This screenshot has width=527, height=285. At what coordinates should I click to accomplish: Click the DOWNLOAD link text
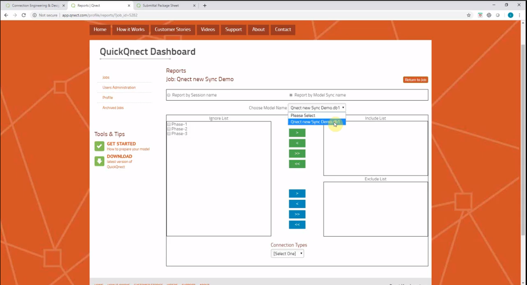119,156
